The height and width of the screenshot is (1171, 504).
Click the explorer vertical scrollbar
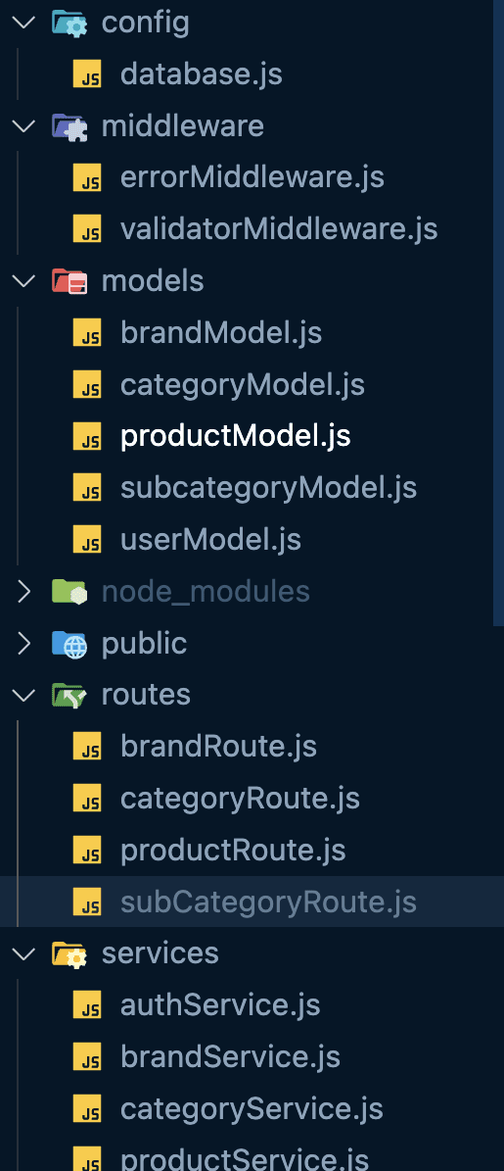[499, 313]
